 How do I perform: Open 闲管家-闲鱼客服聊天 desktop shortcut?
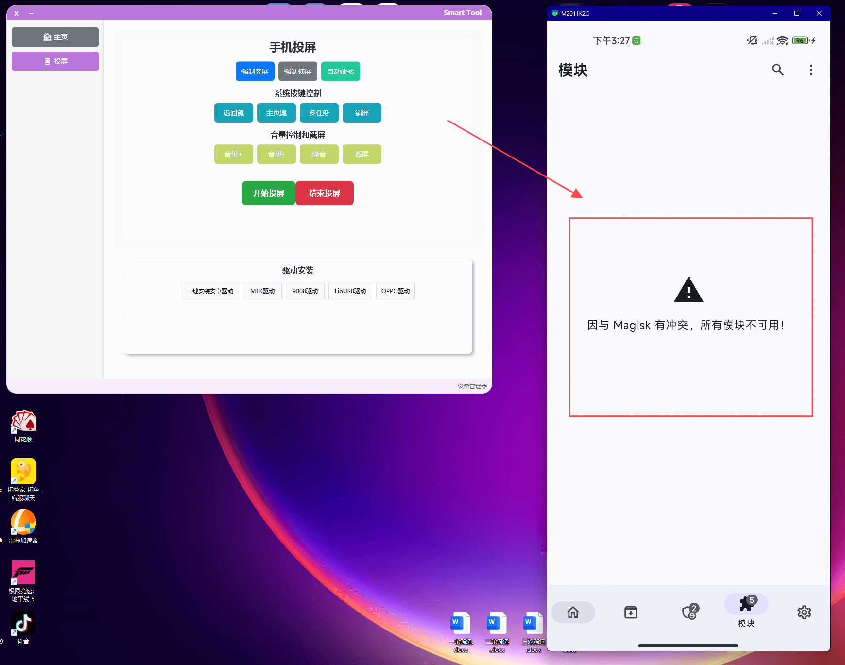[x=23, y=480]
